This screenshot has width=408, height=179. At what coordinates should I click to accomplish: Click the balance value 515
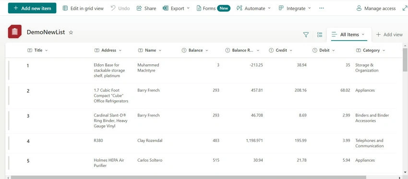(x=216, y=160)
